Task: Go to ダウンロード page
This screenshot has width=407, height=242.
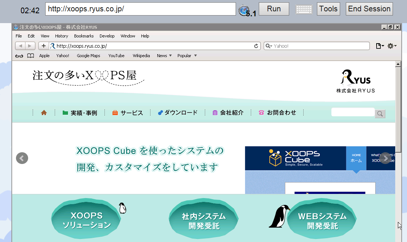Action: pyautogui.click(x=177, y=113)
